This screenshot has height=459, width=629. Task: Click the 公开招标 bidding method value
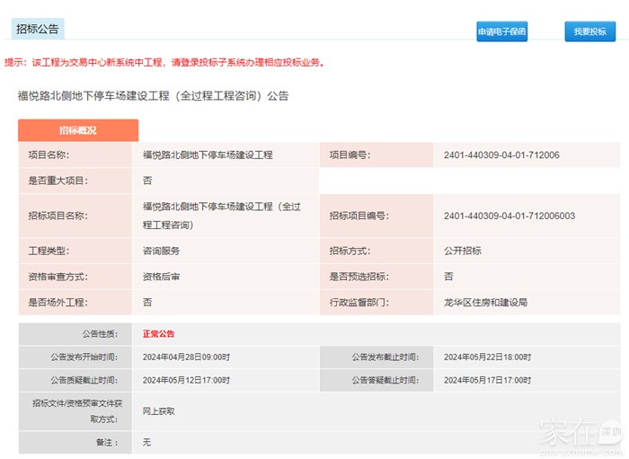(462, 251)
